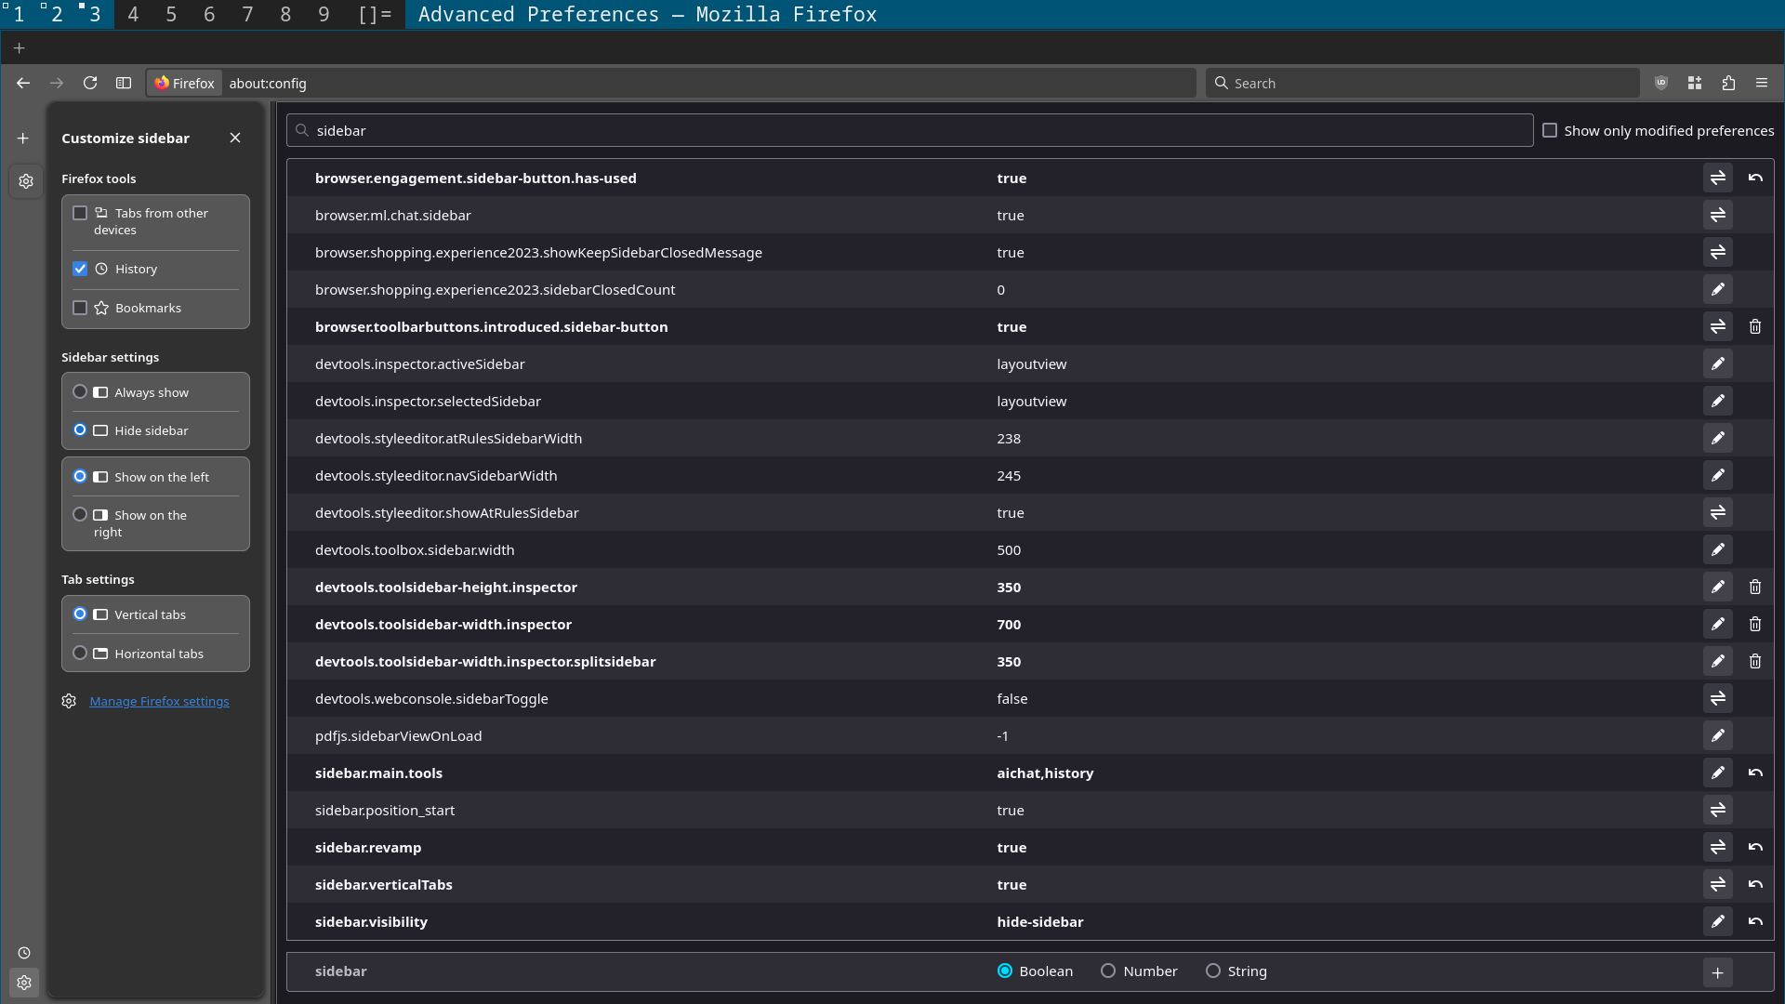Enable Bookmarks in Firefox tools
The image size is (1785, 1004).
(80, 308)
